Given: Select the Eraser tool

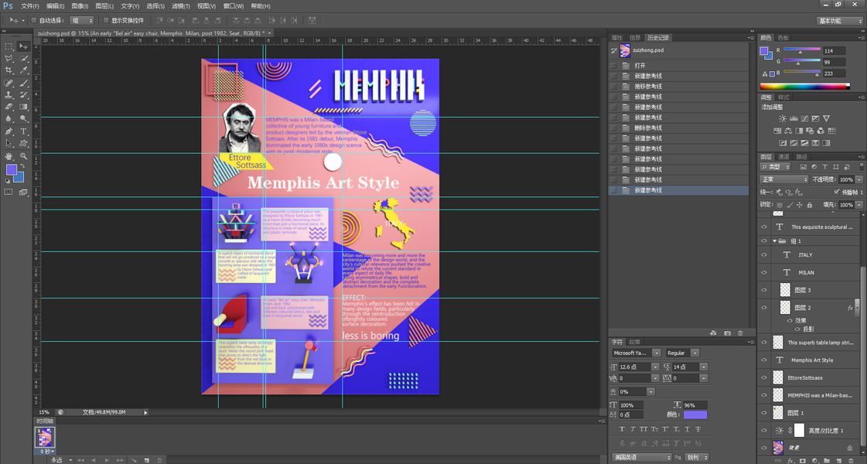Looking at the screenshot, I should (x=9, y=107).
